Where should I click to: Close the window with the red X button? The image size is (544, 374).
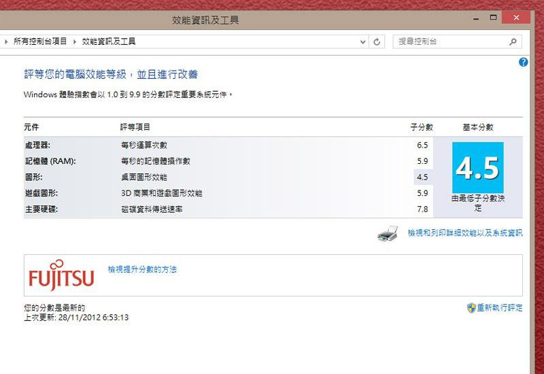(519, 17)
